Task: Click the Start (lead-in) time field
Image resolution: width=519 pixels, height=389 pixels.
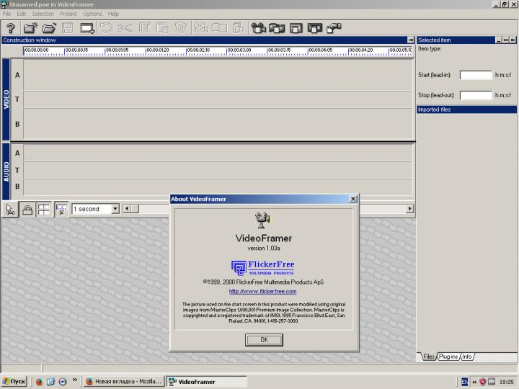Action: click(x=475, y=75)
